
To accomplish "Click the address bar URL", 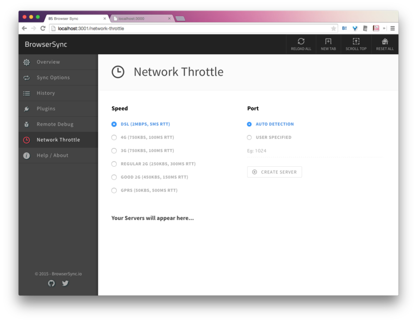I will tap(91, 29).
